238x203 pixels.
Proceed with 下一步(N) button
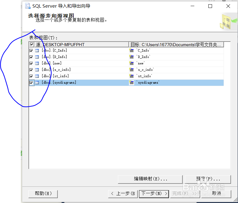point(154,194)
